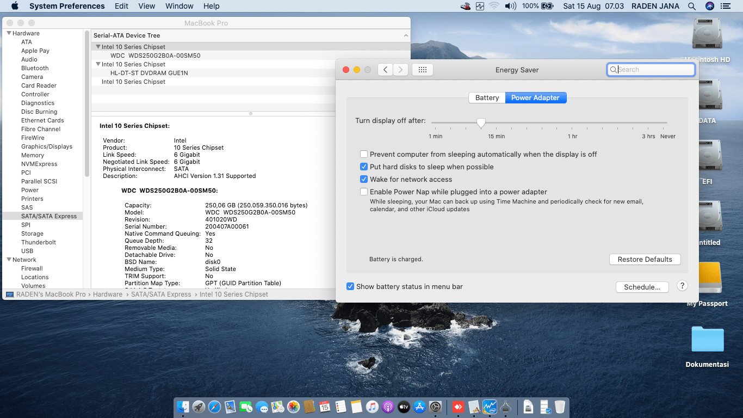Click the Spotlight search magnifier icon

pyautogui.click(x=691, y=6)
